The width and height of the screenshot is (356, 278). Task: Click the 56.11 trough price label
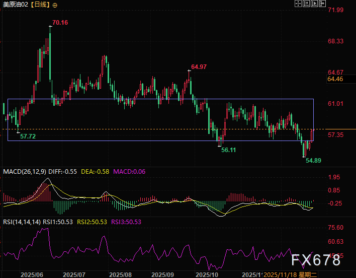coord(229,150)
